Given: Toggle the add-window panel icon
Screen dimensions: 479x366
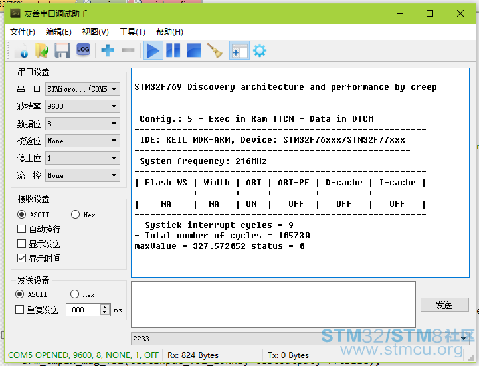Looking at the screenshot, I should [239, 50].
